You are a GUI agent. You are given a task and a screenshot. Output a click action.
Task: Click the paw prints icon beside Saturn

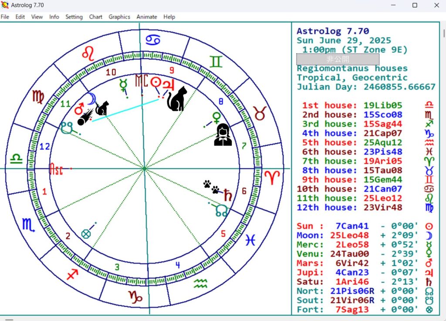[211, 187]
